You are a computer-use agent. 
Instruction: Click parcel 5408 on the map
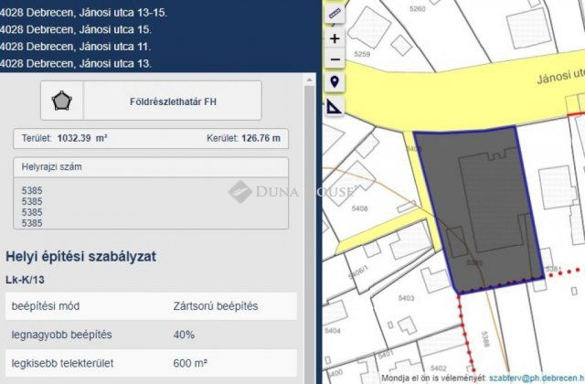click(x=359, y=208)
